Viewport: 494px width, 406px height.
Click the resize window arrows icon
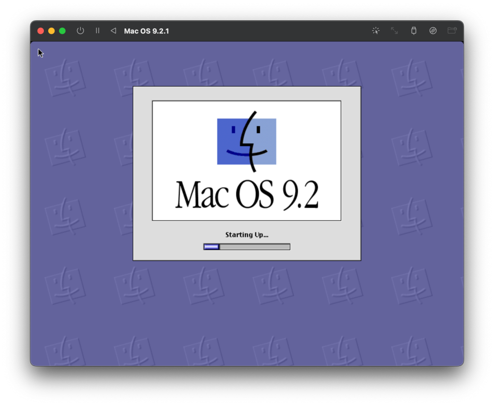(395, 30)
